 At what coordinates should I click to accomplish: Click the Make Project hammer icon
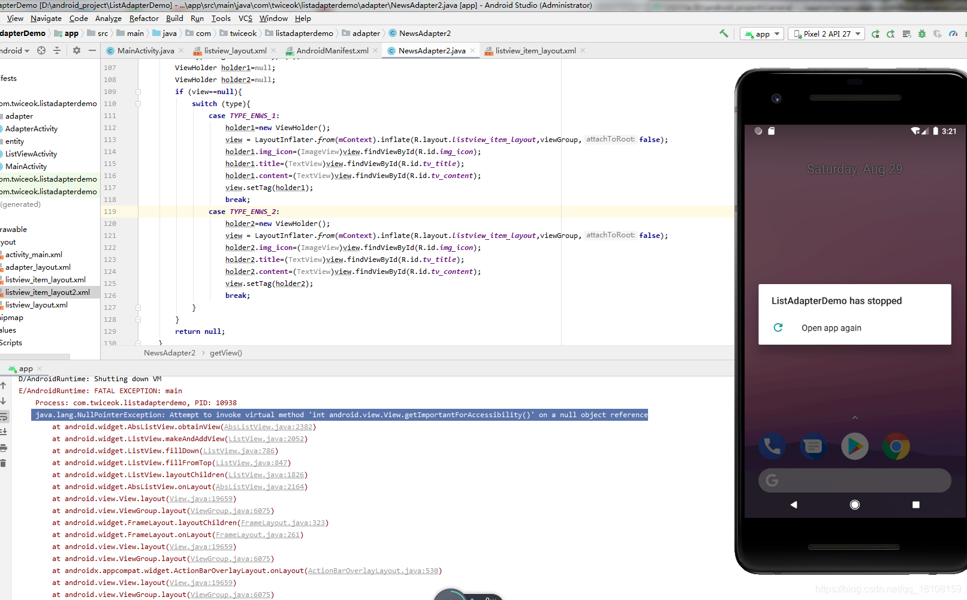tap(724, 34)
